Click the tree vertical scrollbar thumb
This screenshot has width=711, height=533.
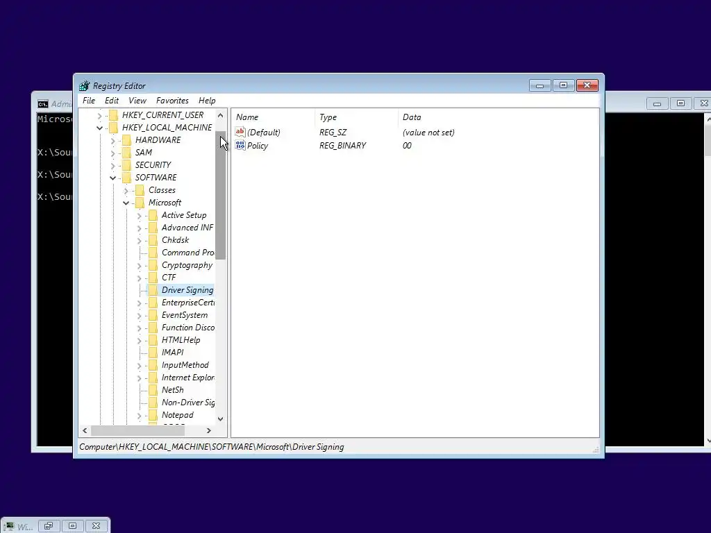[220, 195]
